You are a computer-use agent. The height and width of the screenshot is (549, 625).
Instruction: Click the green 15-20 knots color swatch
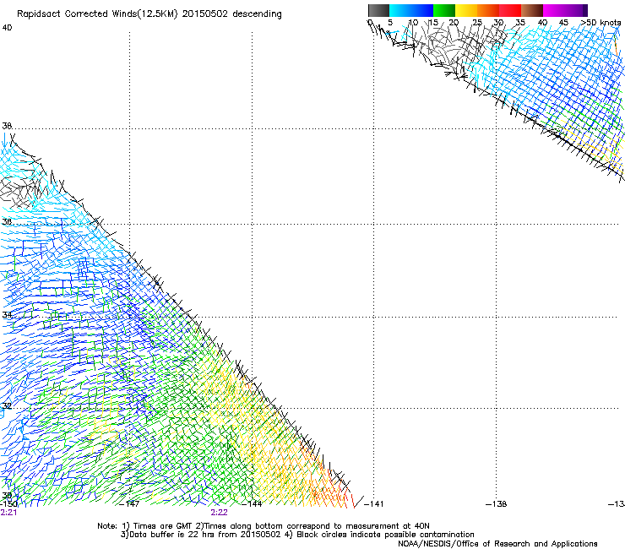click(444, 10)
